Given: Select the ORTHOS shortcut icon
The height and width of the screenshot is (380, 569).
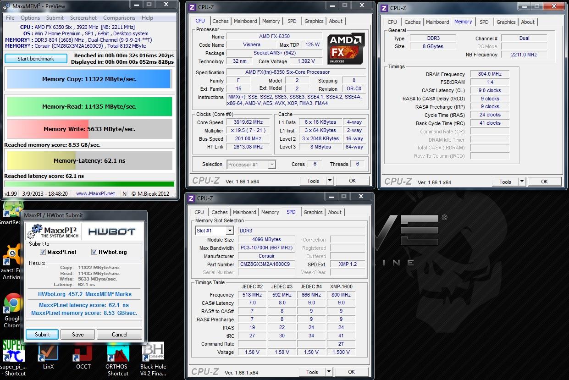Looking at the screenshot, I should 118,358.
